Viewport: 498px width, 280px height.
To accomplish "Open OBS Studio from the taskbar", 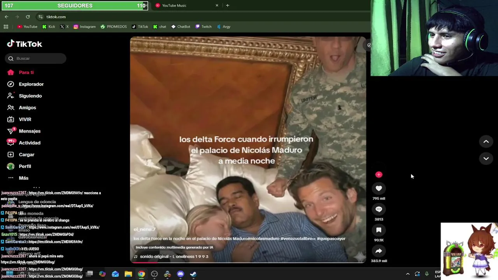I will [x=154, y=274].
